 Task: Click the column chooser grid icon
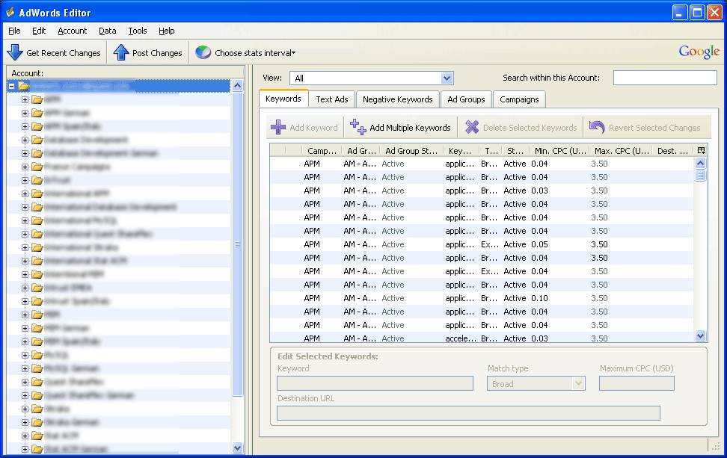click(x=701, y=151)
